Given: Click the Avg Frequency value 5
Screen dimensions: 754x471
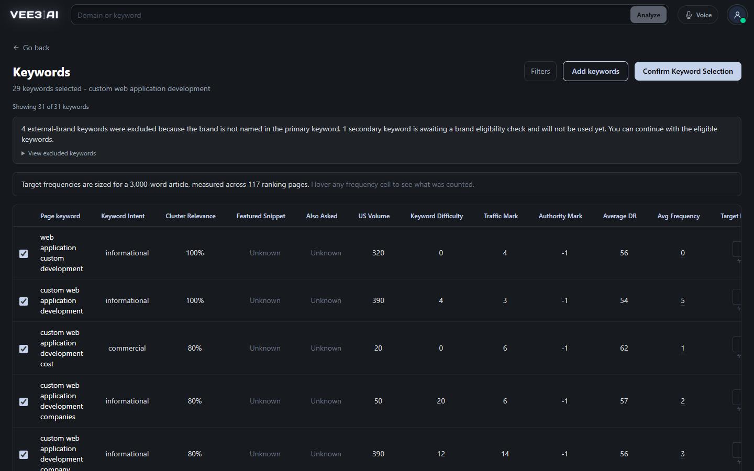Looking at the screenshot, I should tap(683, 300).
